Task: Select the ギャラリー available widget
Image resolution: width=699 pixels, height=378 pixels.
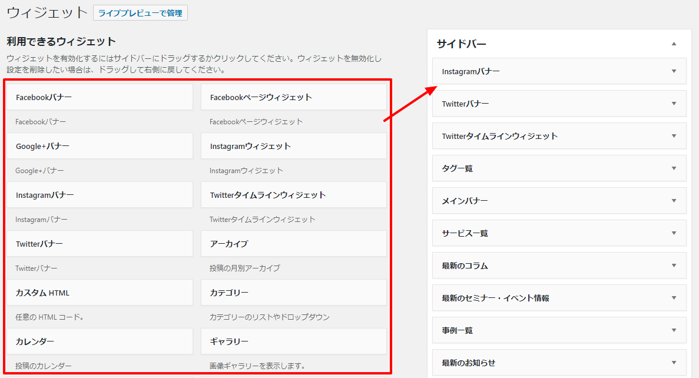Action: click(x=294, y=341)
